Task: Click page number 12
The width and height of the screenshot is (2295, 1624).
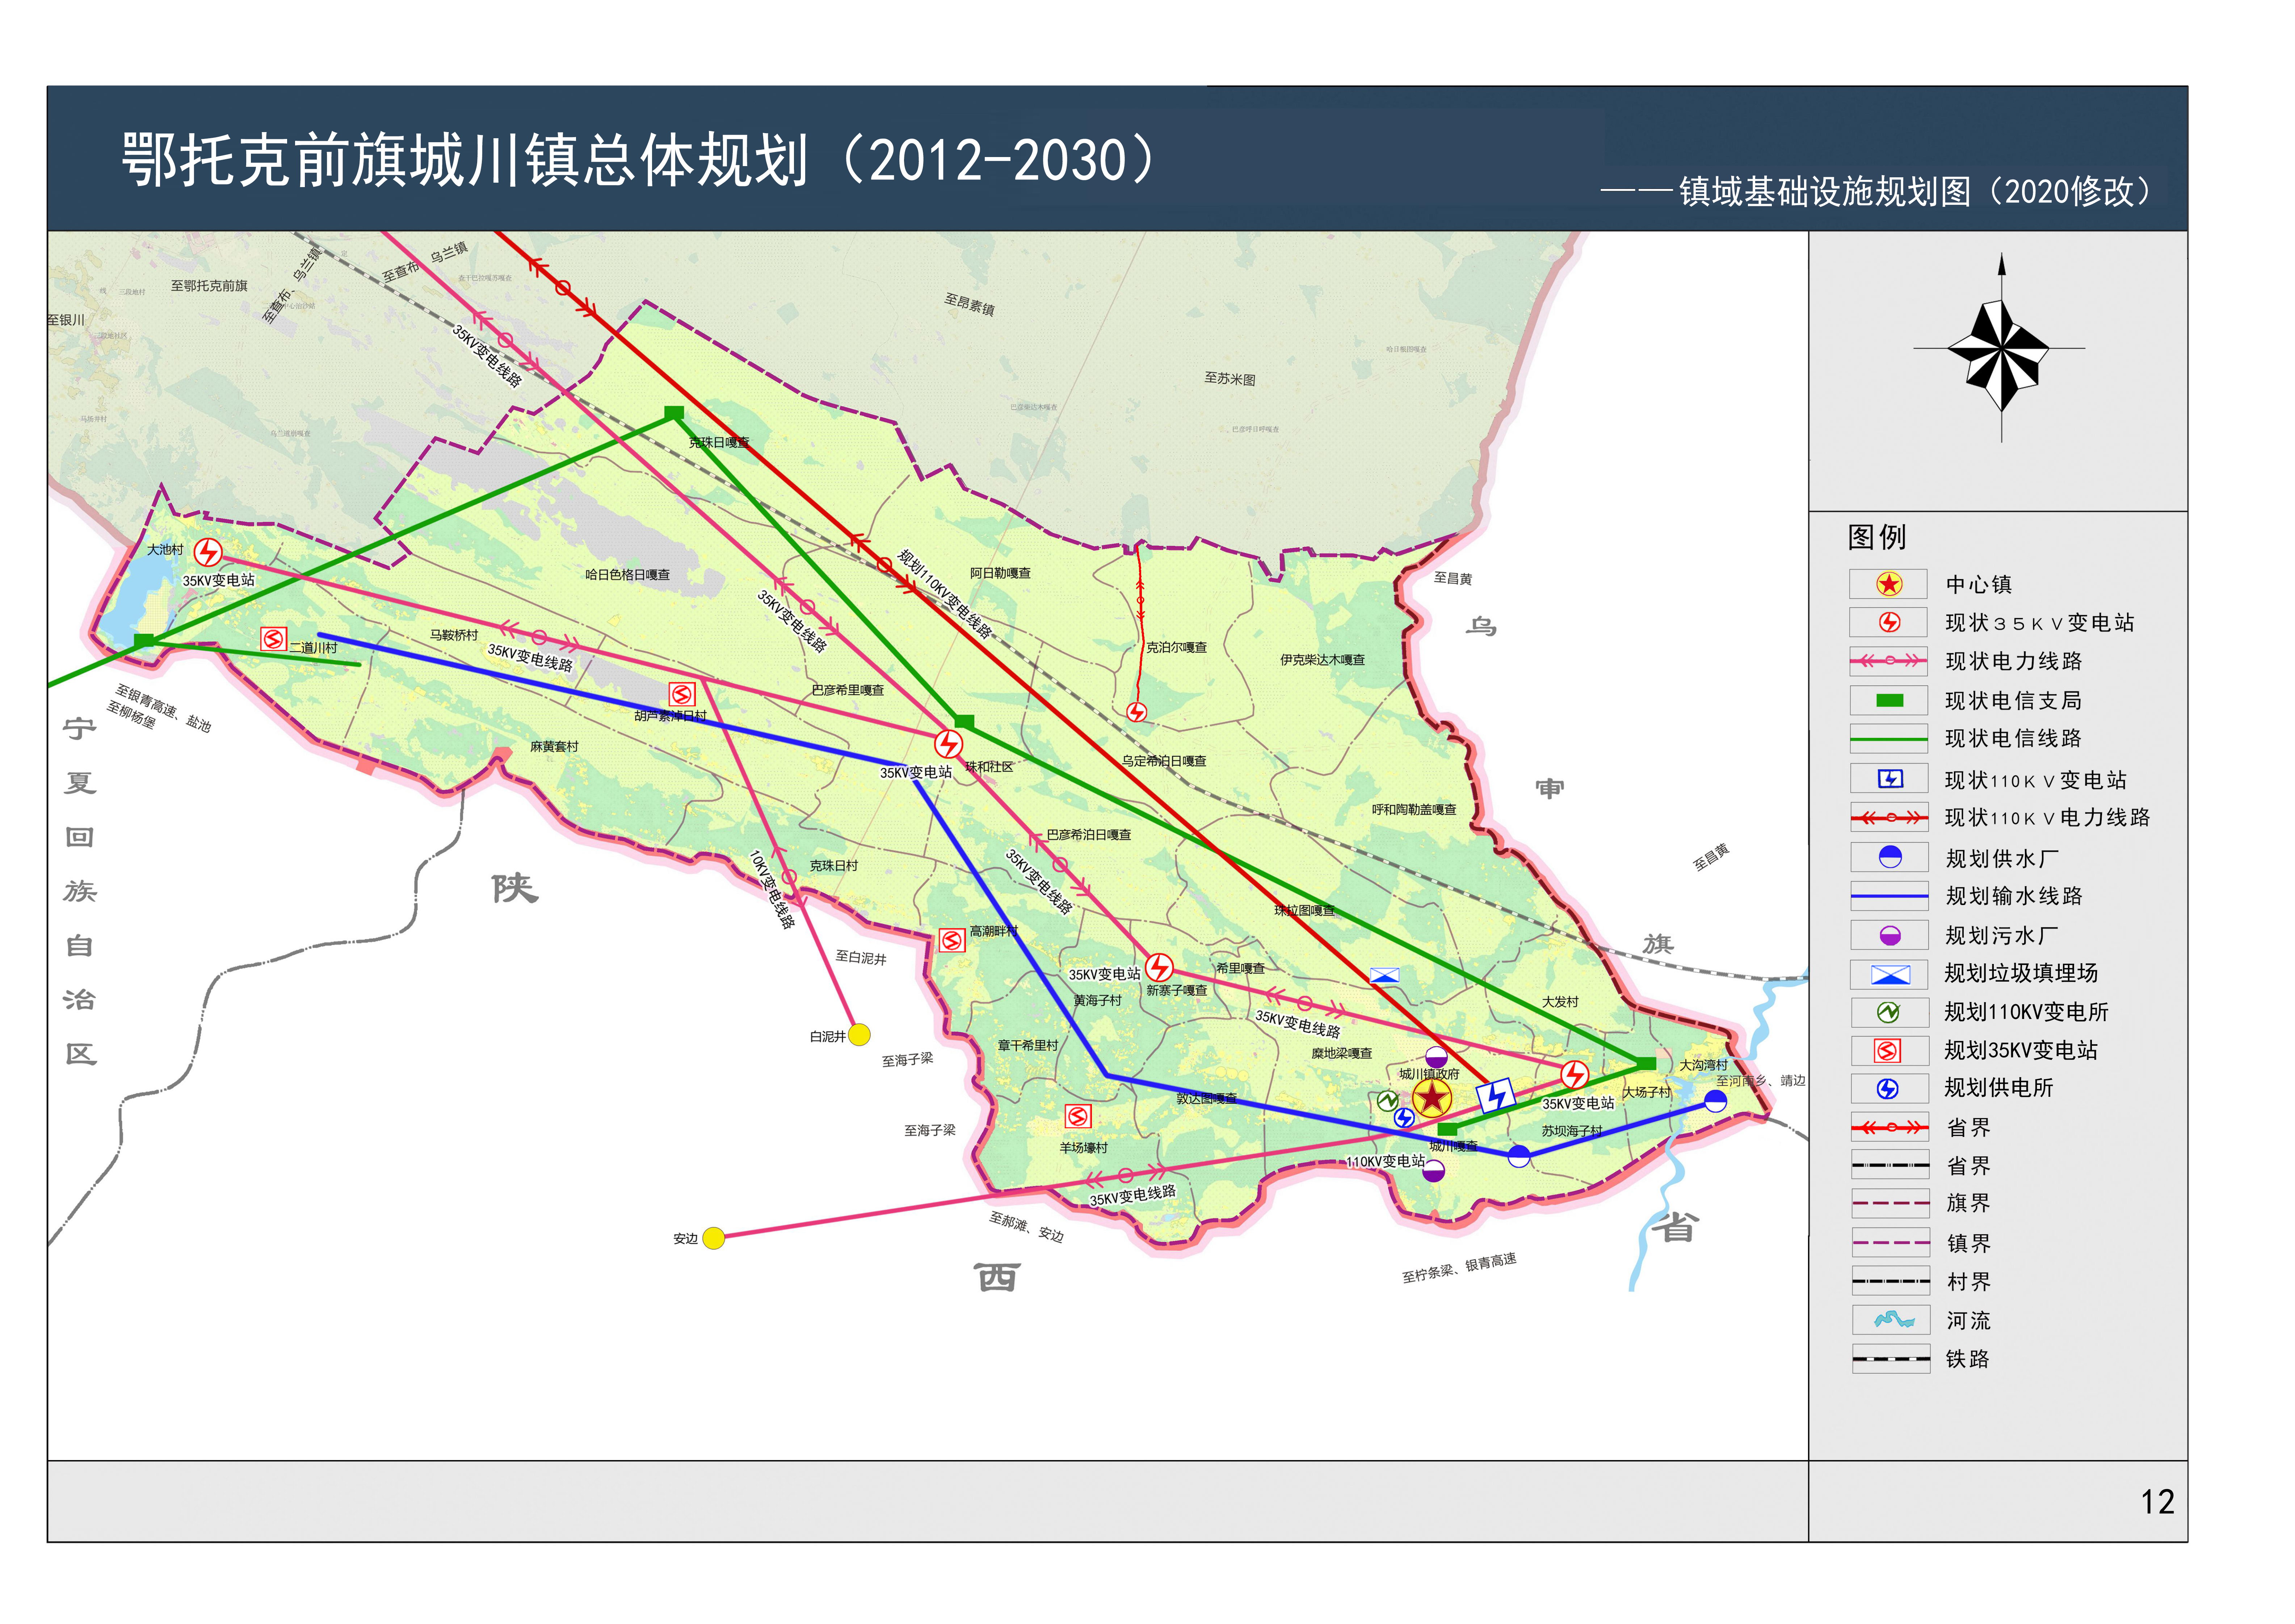Action: [x=2157, y=1502]
